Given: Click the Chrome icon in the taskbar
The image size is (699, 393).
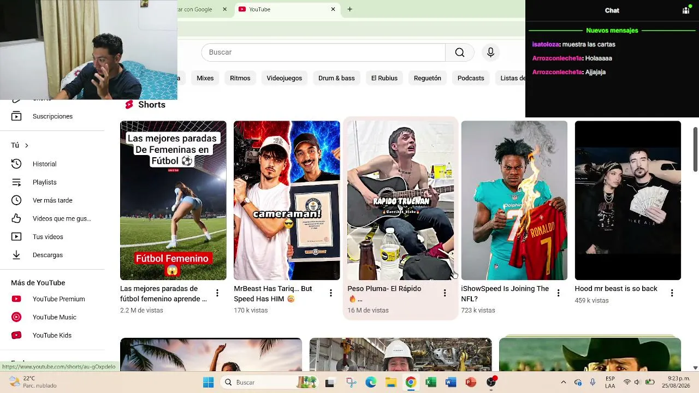Looking at the screenshot, I should click(x=411, y=382).
